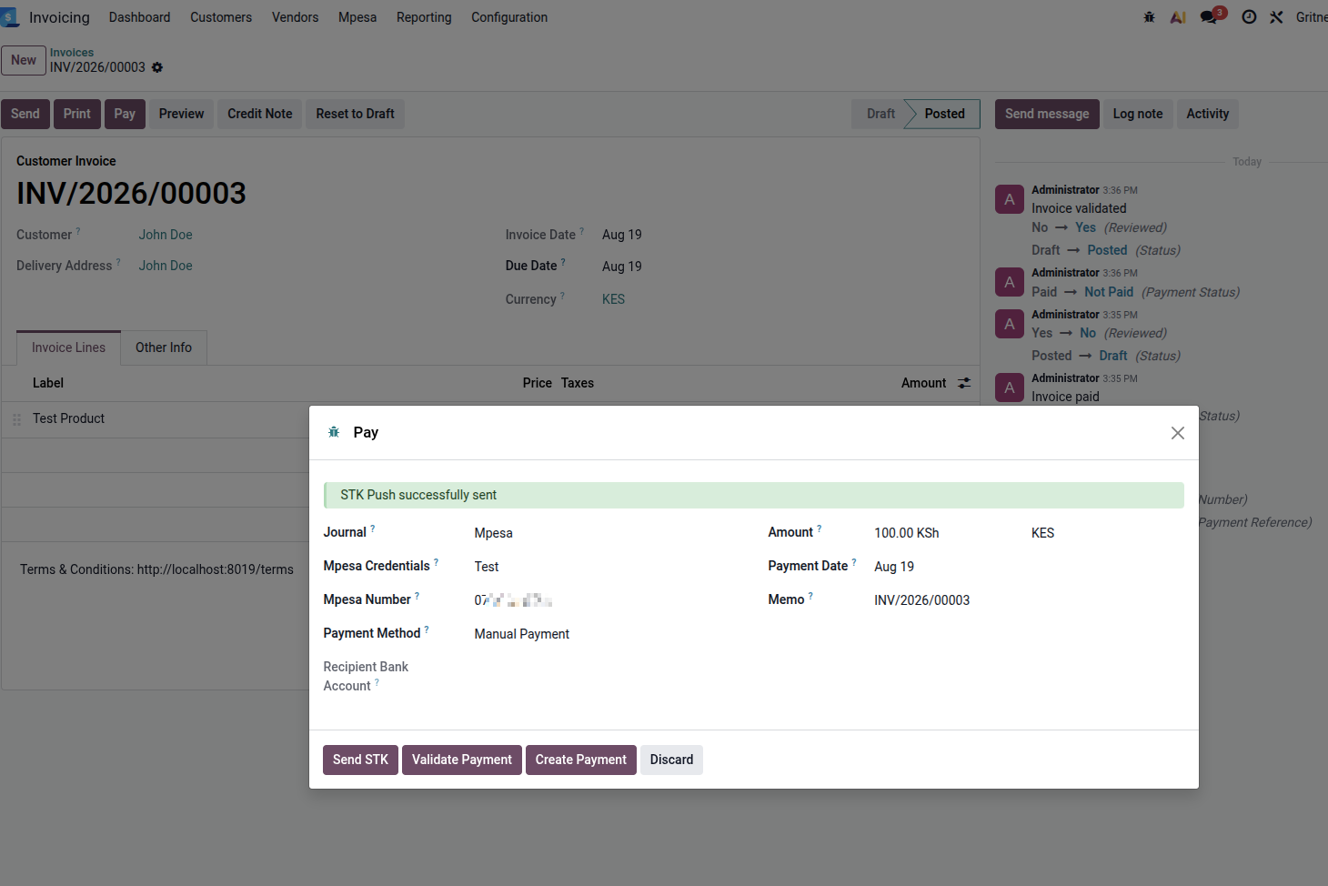Click Send message in chatter
Screen dimensions: 1328x886
coord(1047,114)
